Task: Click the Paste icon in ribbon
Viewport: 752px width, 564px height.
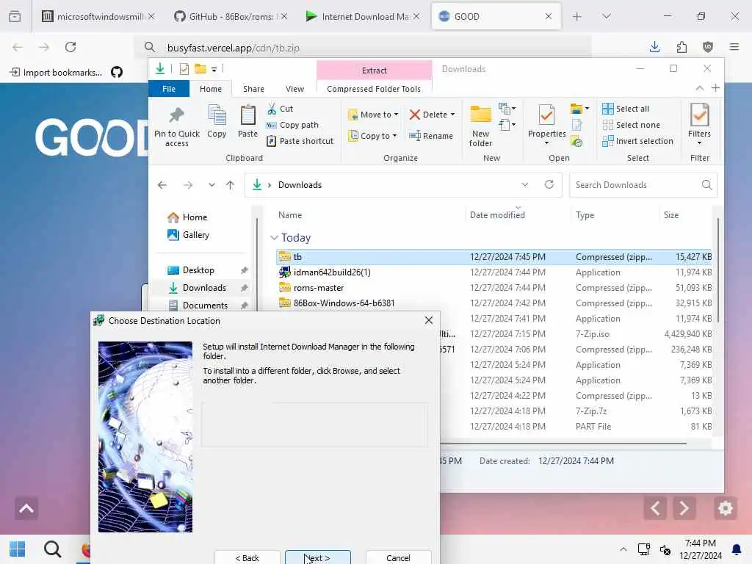Action: 248,115
